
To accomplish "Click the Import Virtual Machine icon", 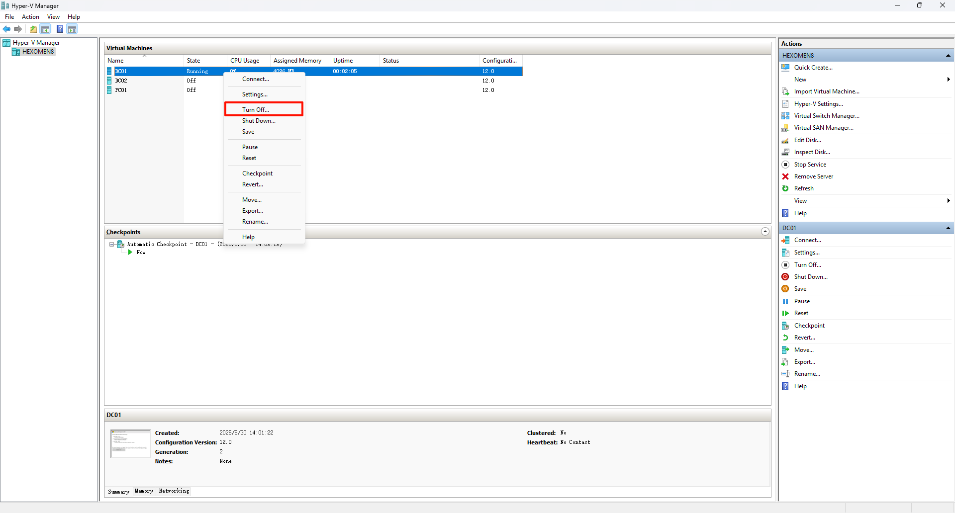I will click(785, 91).
